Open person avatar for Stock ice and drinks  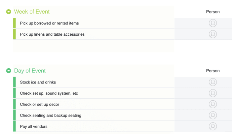213,82
